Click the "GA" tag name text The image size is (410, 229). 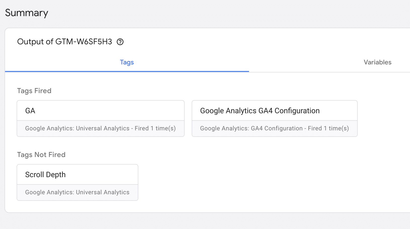pyautogui.click(x=30, y=111)
